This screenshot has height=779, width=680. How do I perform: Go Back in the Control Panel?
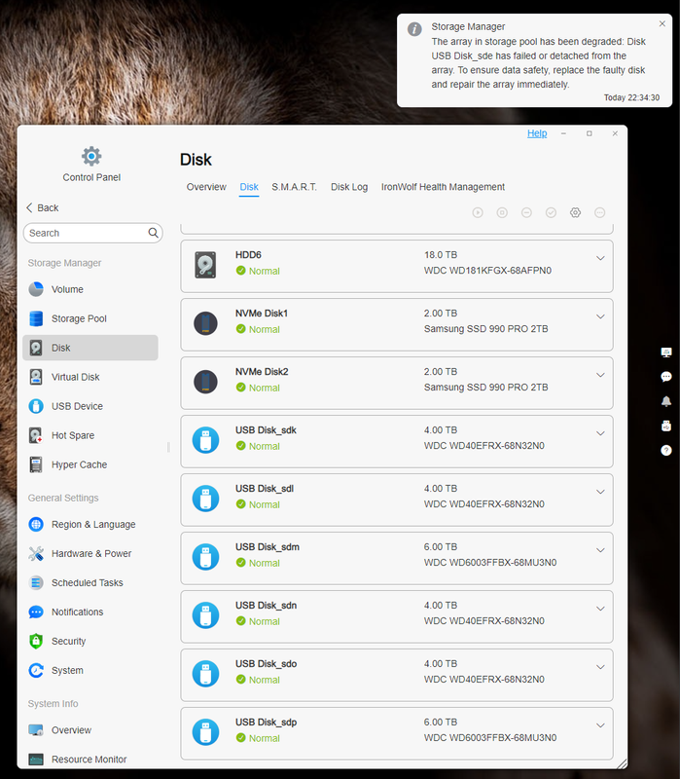click(42, 207)
